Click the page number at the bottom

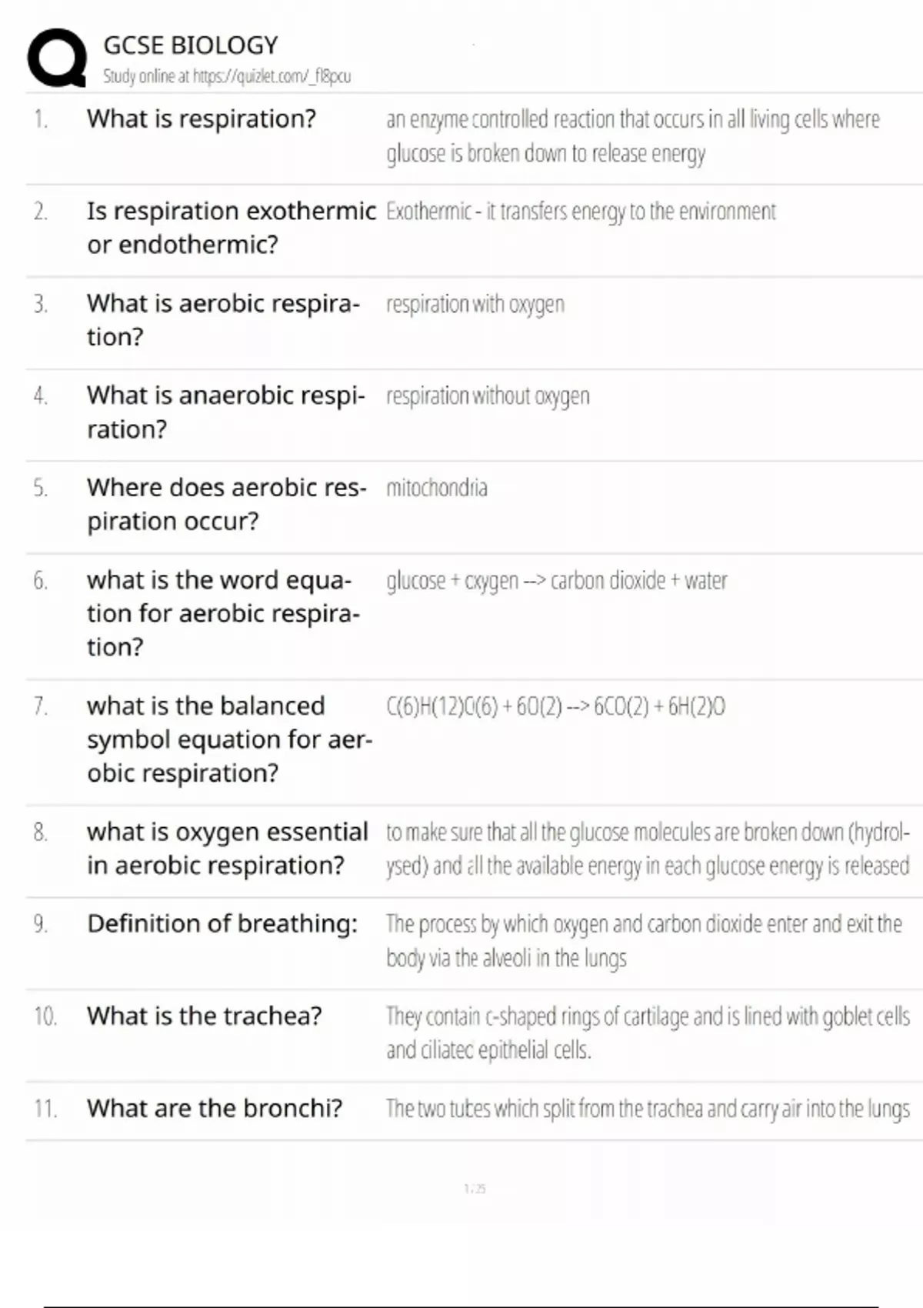pos(475,1189)
